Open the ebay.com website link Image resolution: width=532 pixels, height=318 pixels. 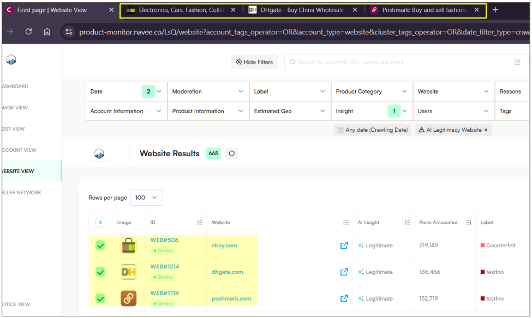(224, 246)
